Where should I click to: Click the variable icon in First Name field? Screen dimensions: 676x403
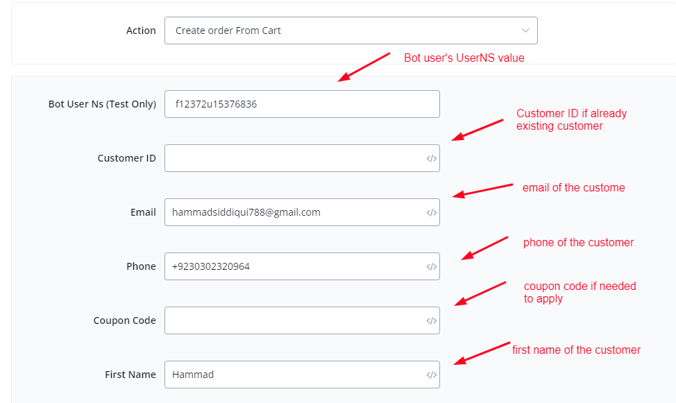click(432, 375)
